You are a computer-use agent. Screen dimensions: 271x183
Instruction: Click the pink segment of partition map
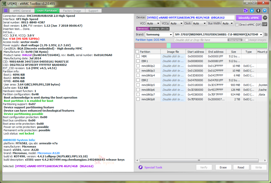(151, 45)
